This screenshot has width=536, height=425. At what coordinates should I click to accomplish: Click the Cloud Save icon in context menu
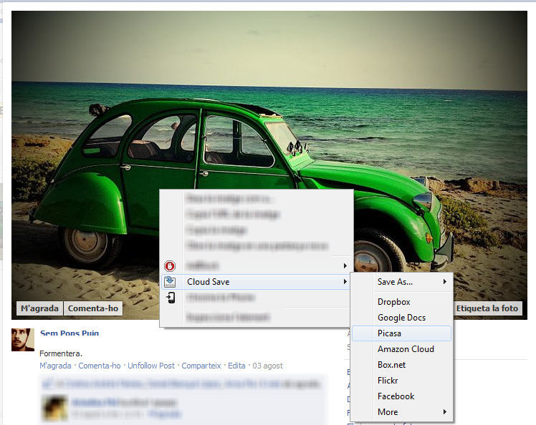click(x=171, y=282)
